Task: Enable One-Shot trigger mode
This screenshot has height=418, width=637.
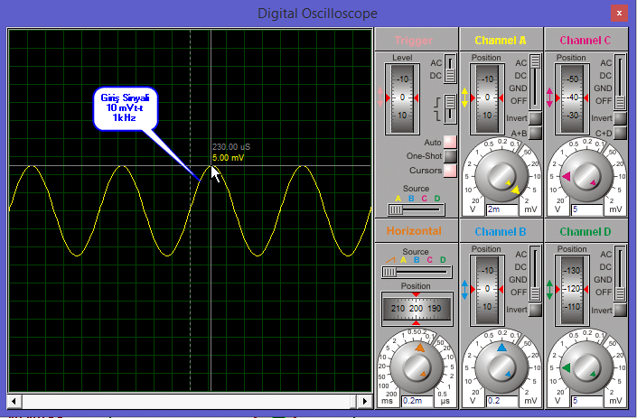Action: pos(449,156)
